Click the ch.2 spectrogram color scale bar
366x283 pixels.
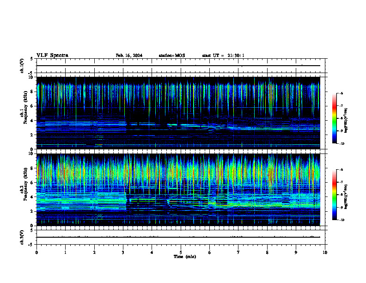[334, 195]
